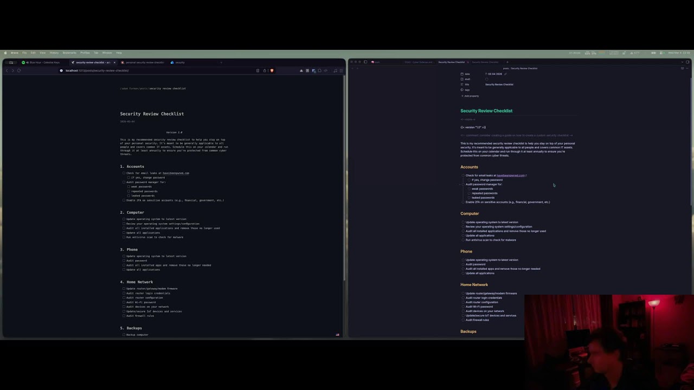
Task: Click the tags property icon in Obsidian
Action: [462, 90]
